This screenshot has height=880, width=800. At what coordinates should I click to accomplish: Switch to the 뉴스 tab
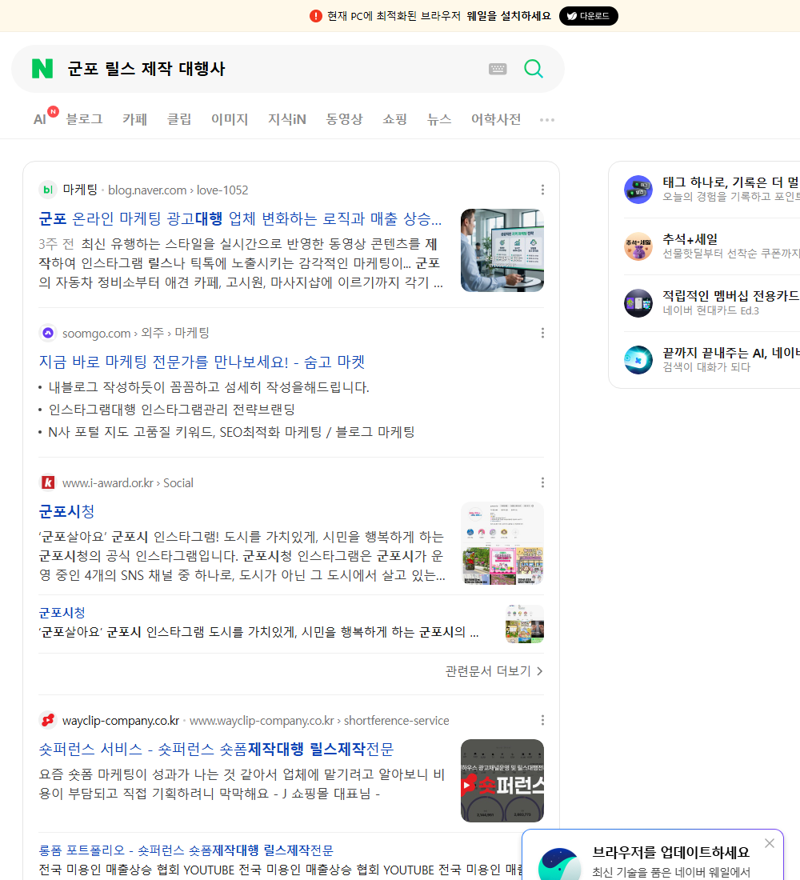tap(439, 119)
